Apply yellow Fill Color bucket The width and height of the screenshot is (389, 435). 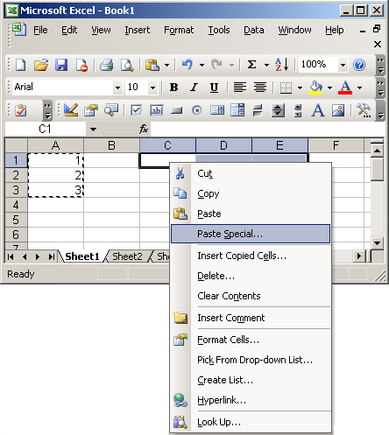point(315,88)
